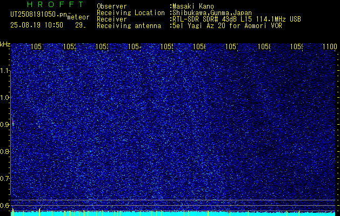Click the 0.6 kHz frequency label

pyautogui.click(x=5, y=205)
